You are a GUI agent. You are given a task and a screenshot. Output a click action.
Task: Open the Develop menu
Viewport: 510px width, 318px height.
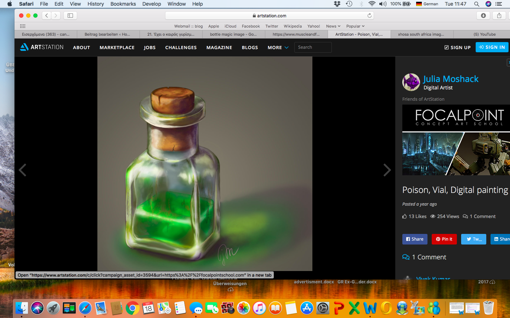152,4
